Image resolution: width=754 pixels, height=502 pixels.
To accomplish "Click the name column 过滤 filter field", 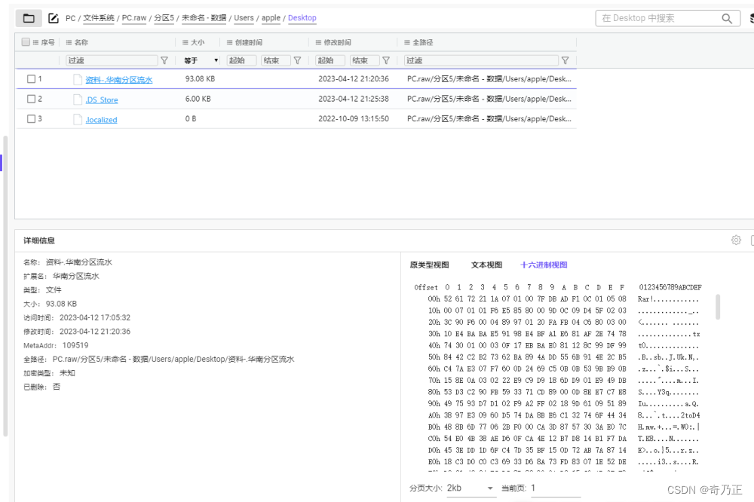I will click(x=112, y=60).
